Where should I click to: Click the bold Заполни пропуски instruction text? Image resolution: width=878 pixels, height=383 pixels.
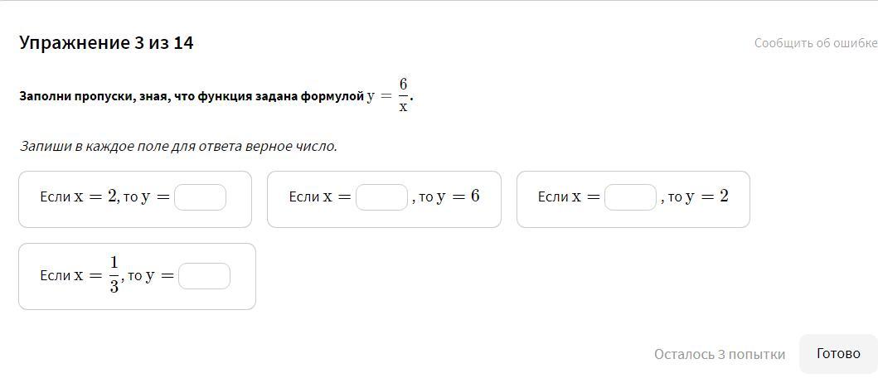coord(191,96)
